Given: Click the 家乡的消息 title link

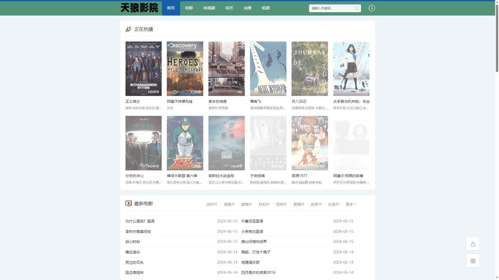Looking at the screenshot, I should (x=218, y=102).
